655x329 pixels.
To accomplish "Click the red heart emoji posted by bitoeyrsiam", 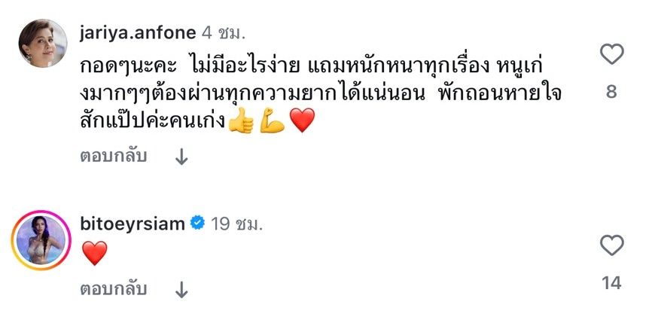I will coord(93,254).
